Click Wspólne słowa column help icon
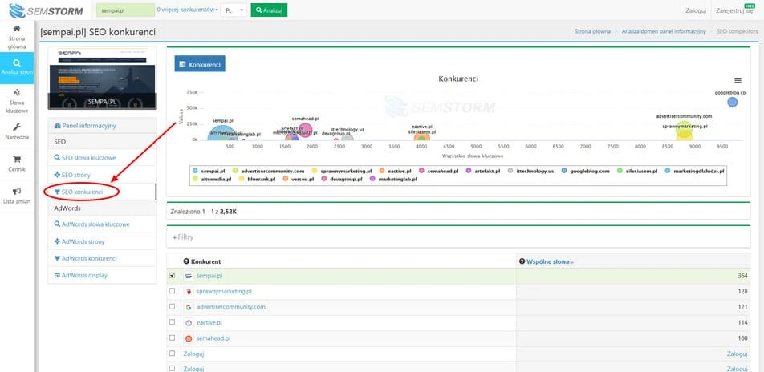This screenshot has height=372, width=764. pyautogui.click(x=522, y=261)
